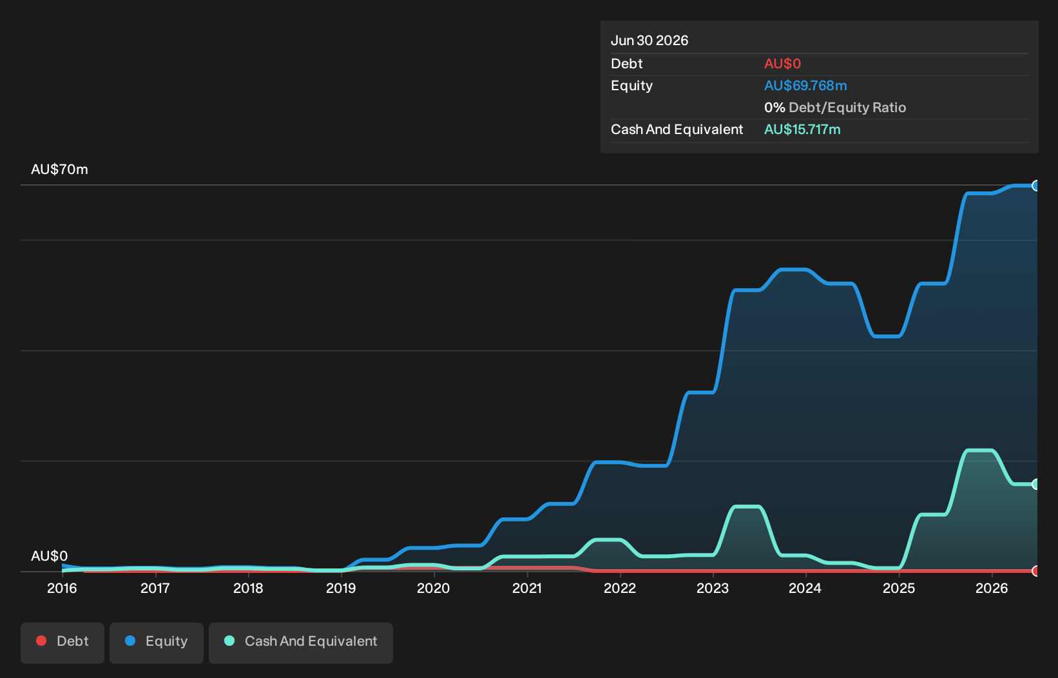The width and height of the screenshot is (1058, 678).
Task: Click the 2025 x-axis label
Action: pyautogui.click(x=899, y=588)
